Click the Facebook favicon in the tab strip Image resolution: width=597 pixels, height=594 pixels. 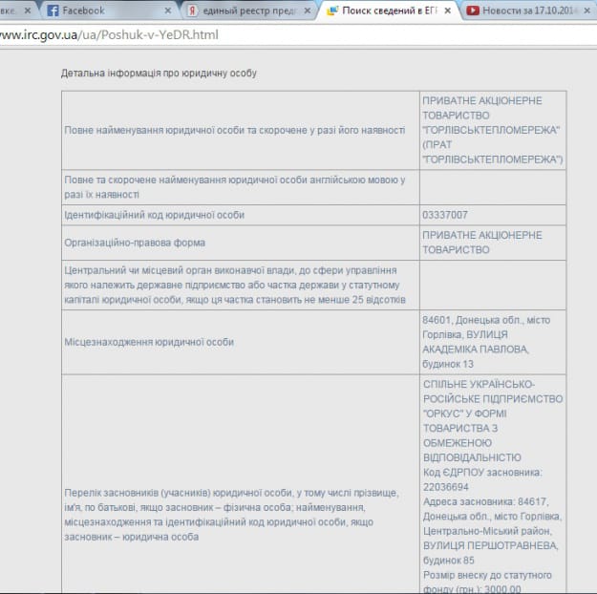point(53,11)
